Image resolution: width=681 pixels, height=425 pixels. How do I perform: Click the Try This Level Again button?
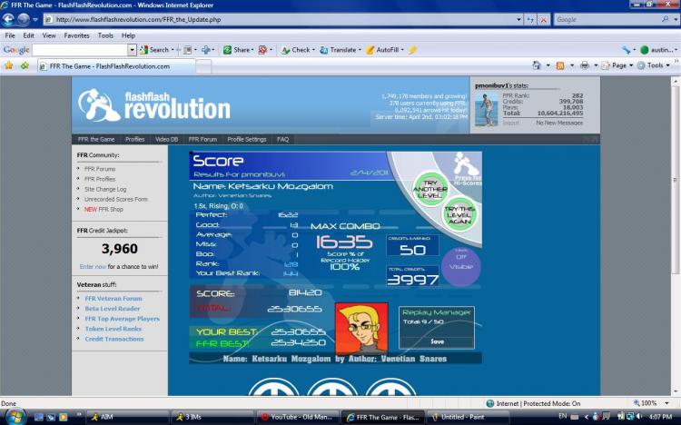coord(459,214)
